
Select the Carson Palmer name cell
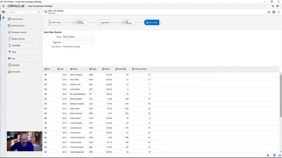tap(76, 123)
